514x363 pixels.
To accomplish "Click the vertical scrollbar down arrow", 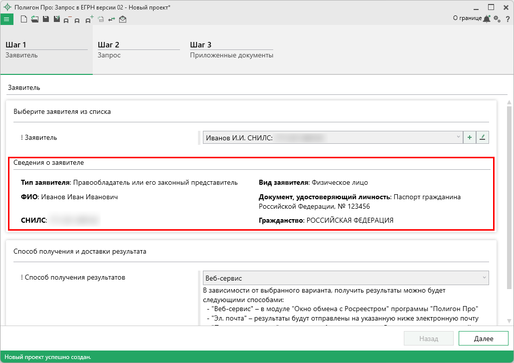I will 509,321.
